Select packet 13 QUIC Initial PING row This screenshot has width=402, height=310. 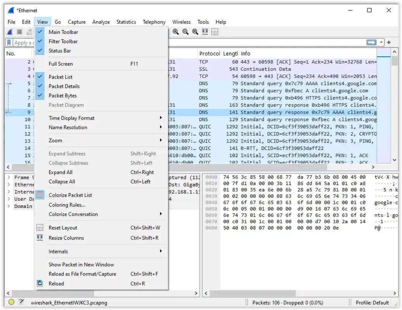190,141
